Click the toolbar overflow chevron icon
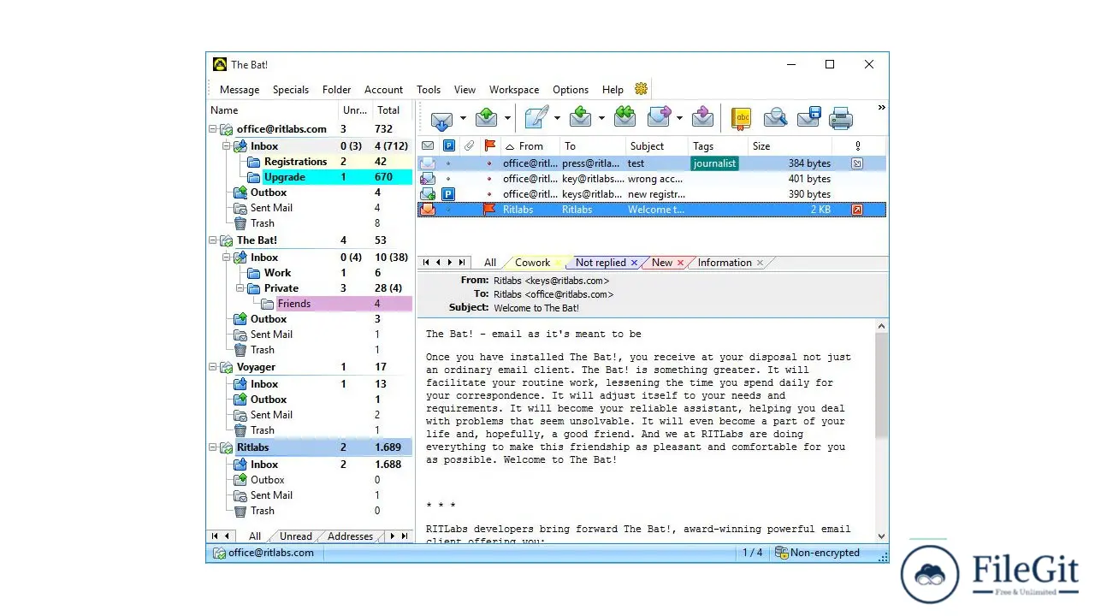 pos(881,108)
